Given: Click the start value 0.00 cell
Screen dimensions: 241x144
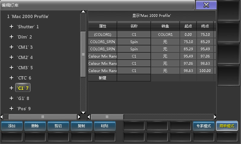Looking at the screenshot, I should pyautogui.click(x=188, y=34).
